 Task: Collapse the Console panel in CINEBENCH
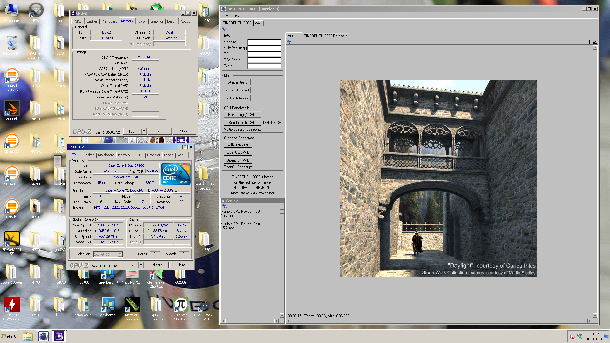coord(223,201)
